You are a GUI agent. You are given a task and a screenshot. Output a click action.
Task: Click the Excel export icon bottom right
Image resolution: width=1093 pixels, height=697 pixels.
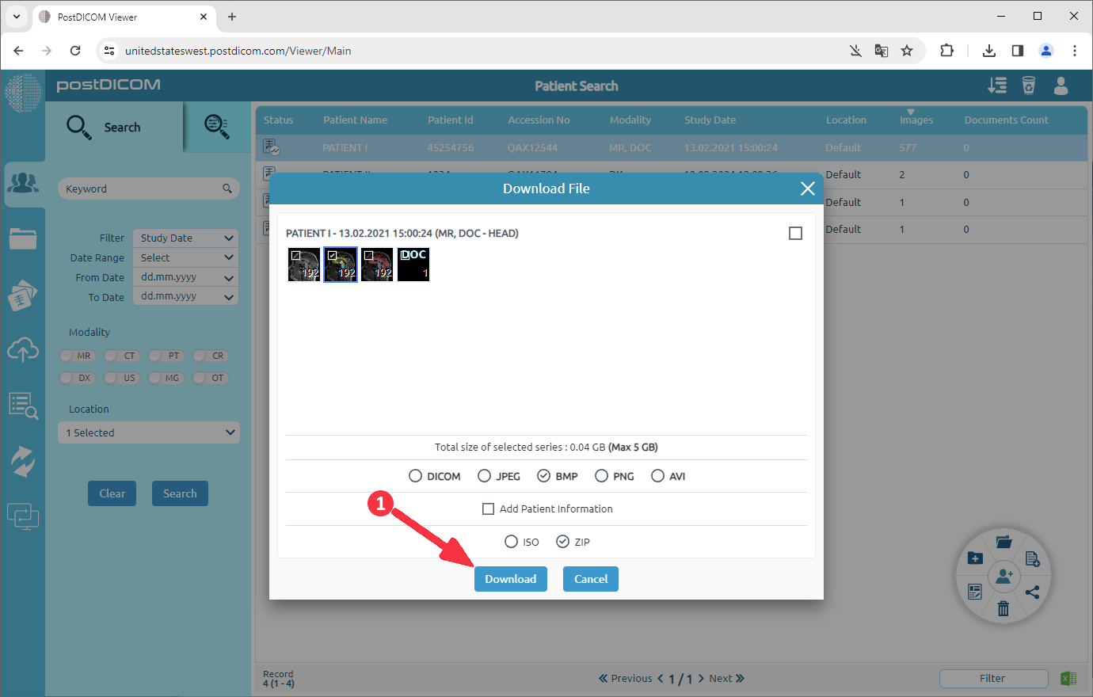click(x=1068, y=678)
